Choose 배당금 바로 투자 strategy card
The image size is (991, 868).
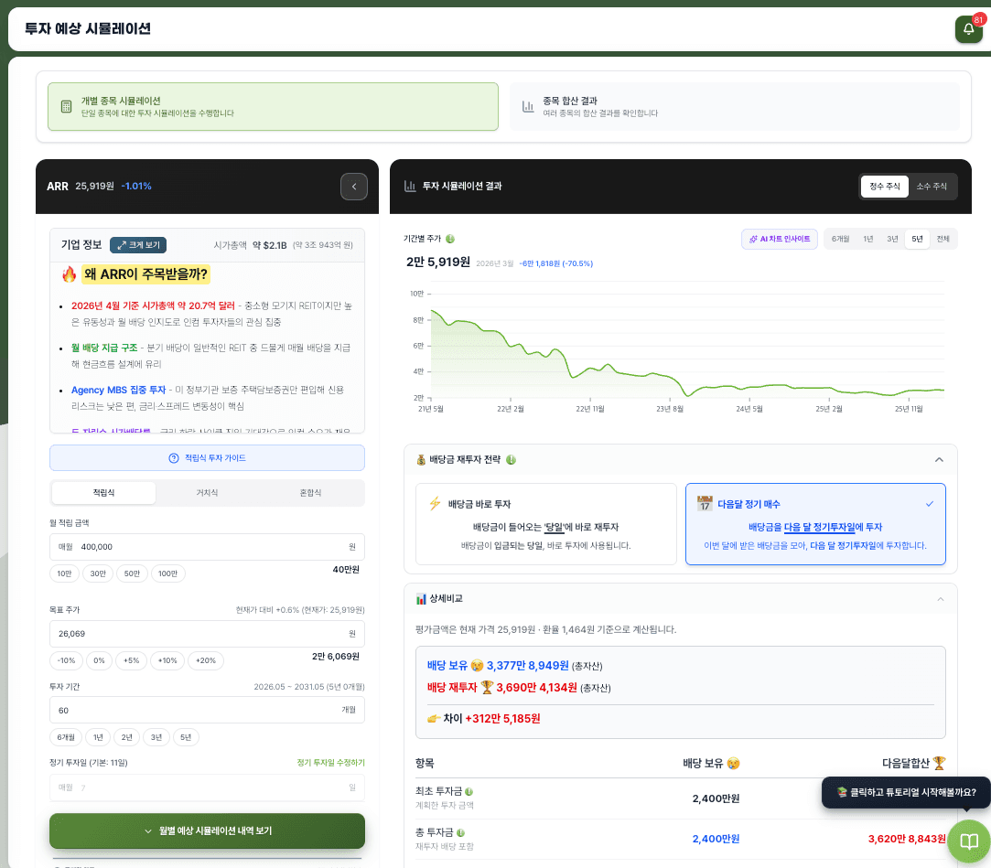tap(546, 524)
